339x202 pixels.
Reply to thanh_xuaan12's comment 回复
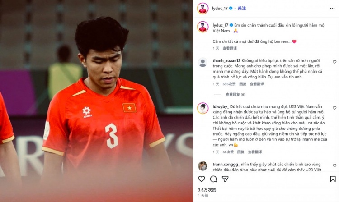(243, 84)
